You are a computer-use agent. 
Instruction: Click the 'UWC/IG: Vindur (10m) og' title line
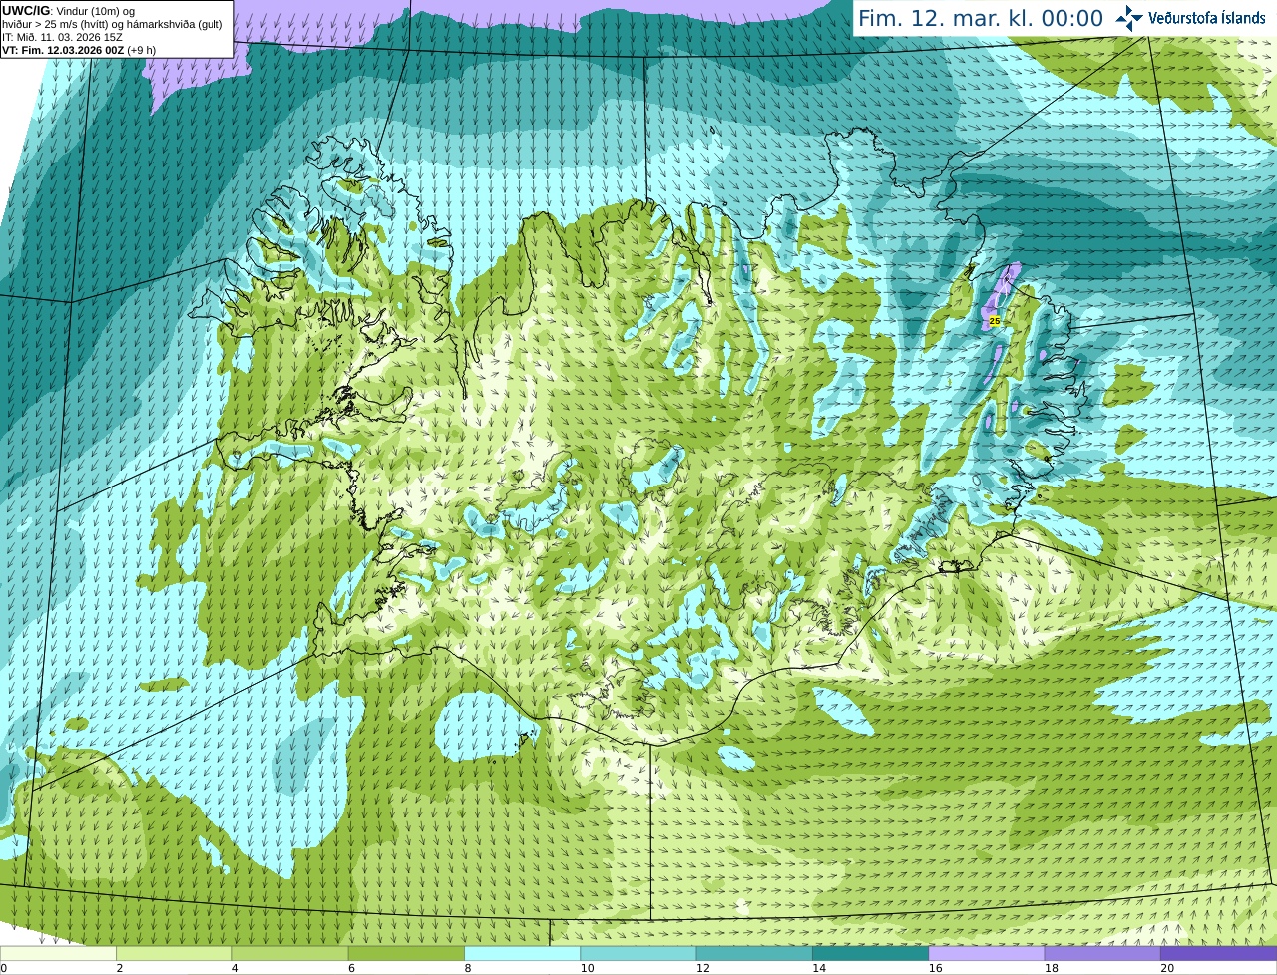click(69, 11)
